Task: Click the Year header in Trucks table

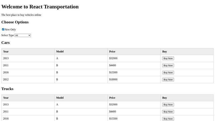Action: tap(6, 98)
